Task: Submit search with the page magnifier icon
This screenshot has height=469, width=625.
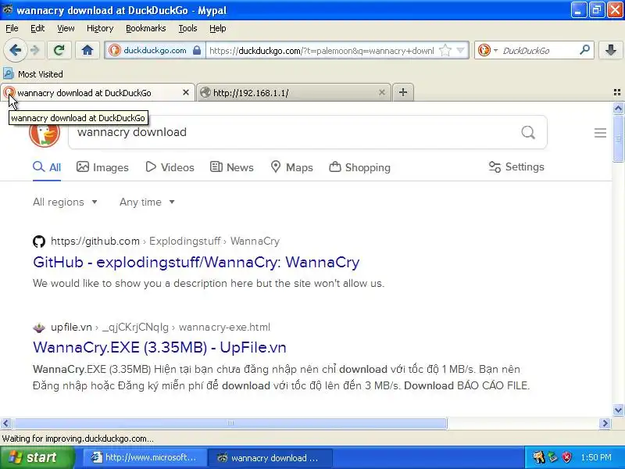Action: 528,132
